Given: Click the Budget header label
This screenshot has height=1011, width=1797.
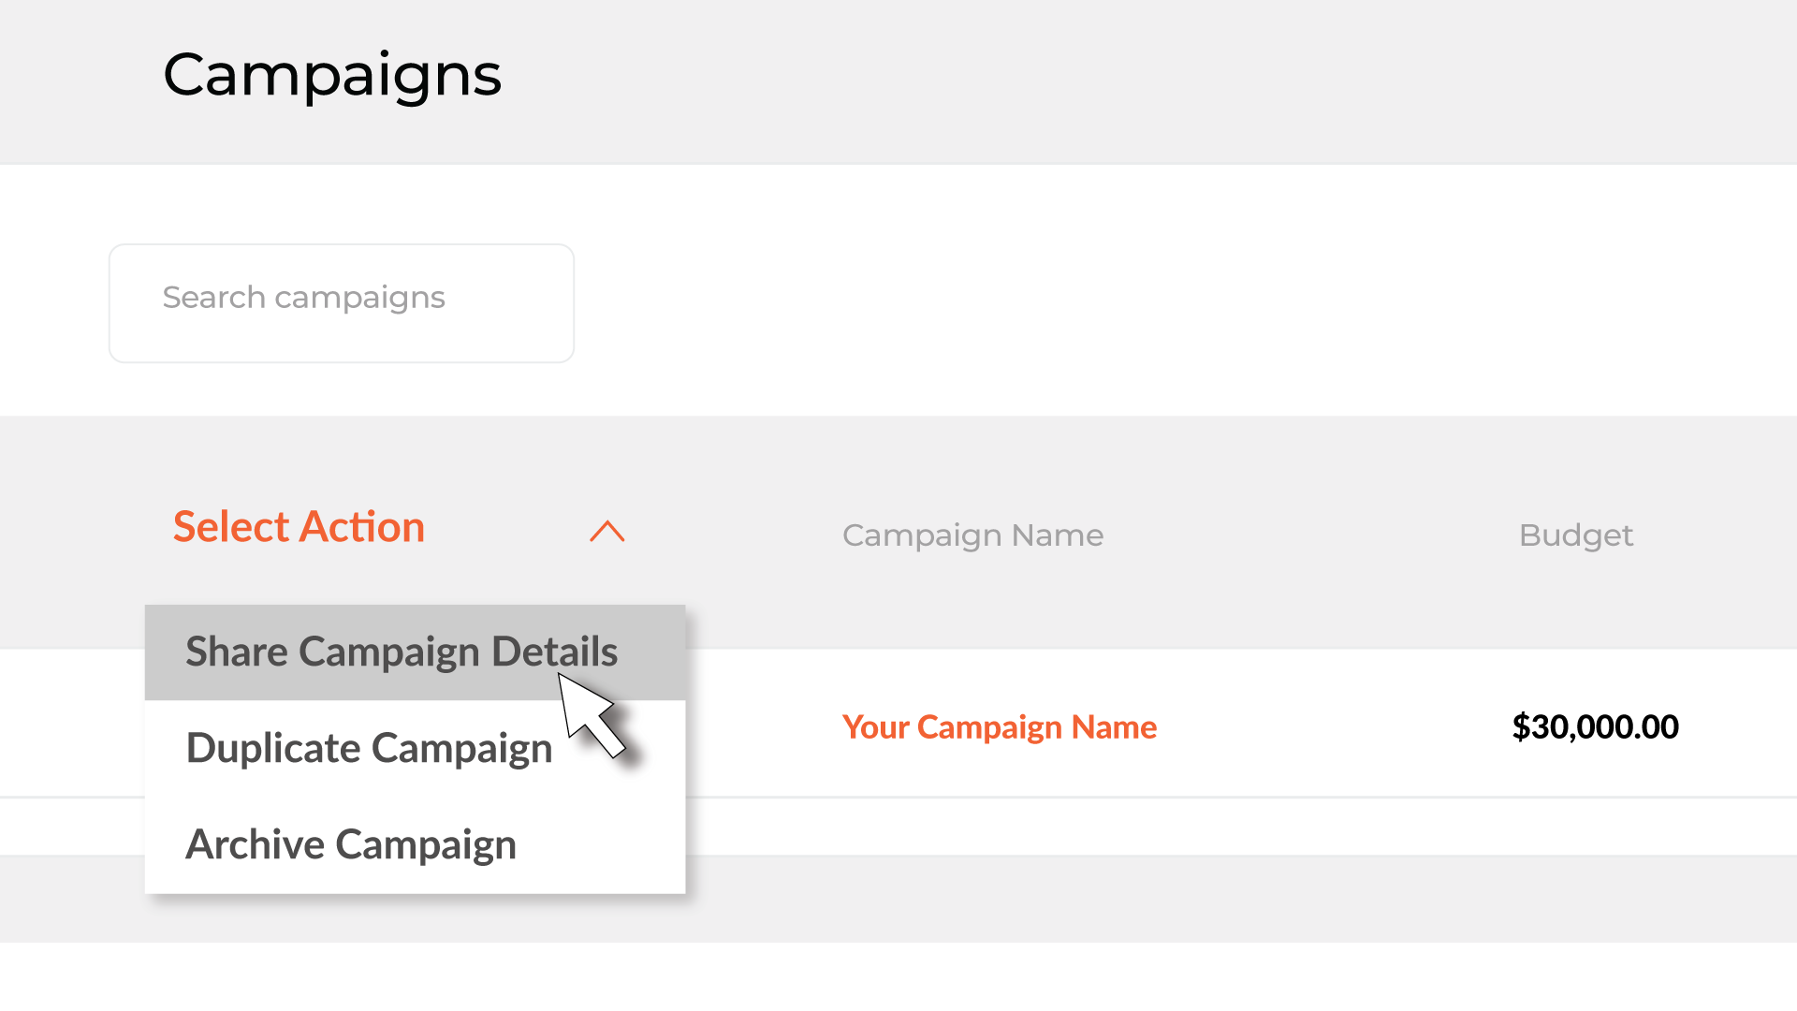Looking at the screenshot, I should click(x=1575, y=535).
